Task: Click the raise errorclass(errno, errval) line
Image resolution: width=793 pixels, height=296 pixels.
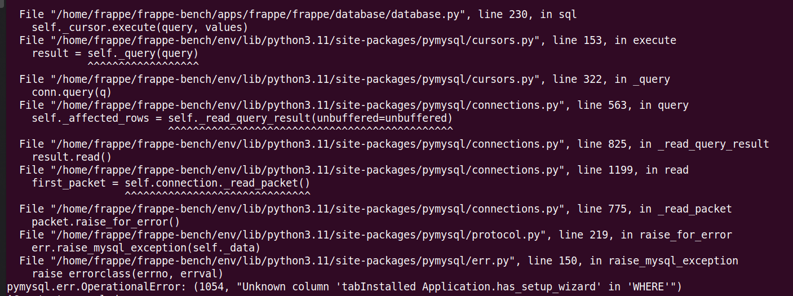Action: tap(127, 273)
